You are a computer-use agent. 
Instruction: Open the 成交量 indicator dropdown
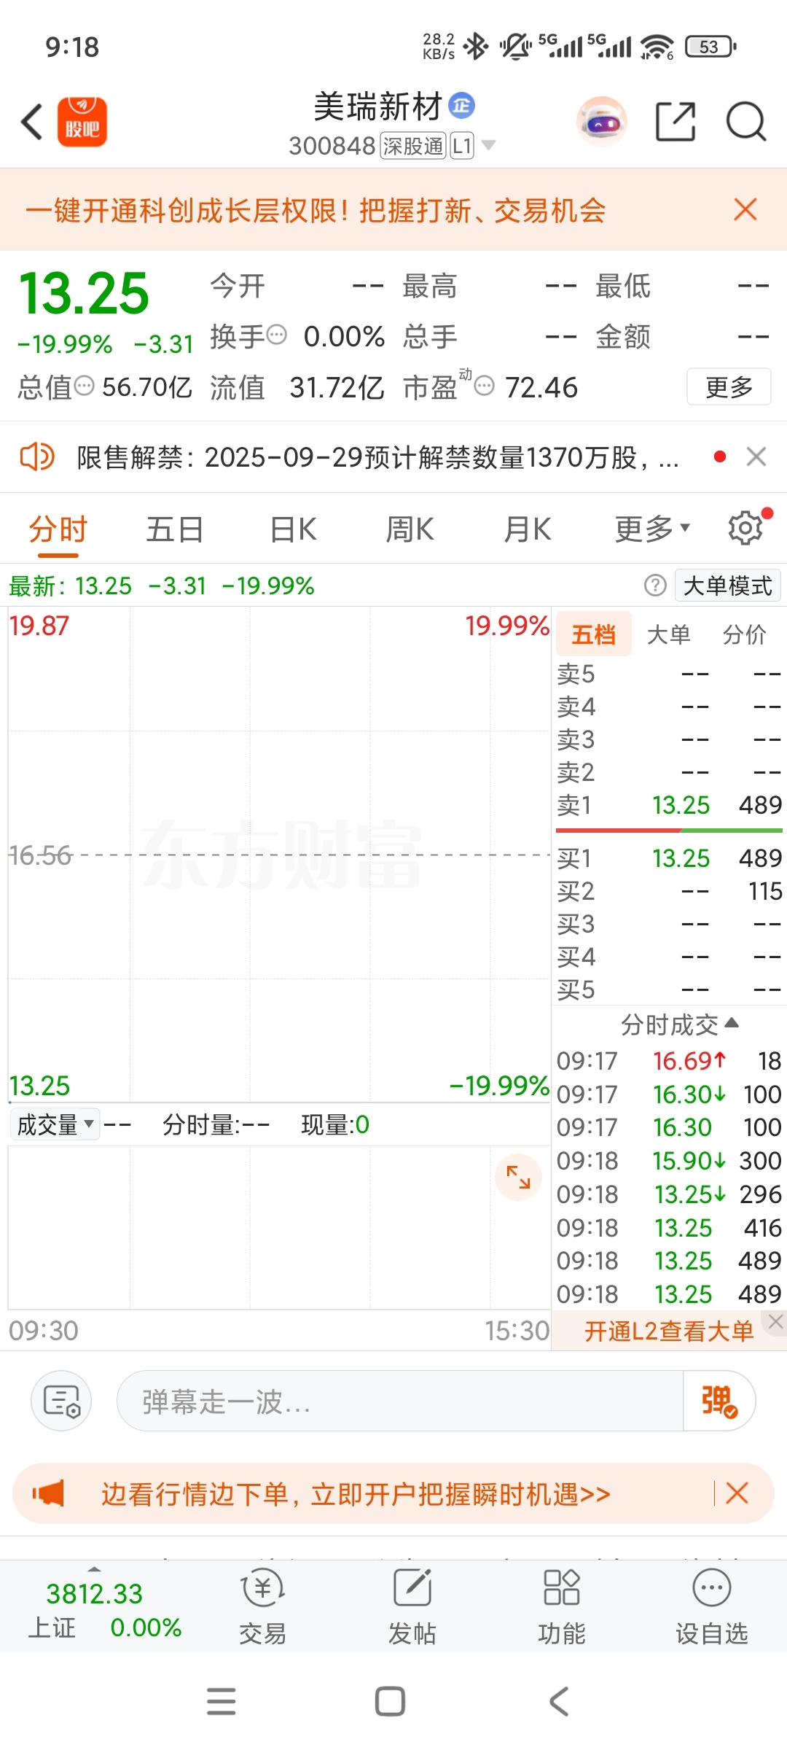tap(55, 1124)
